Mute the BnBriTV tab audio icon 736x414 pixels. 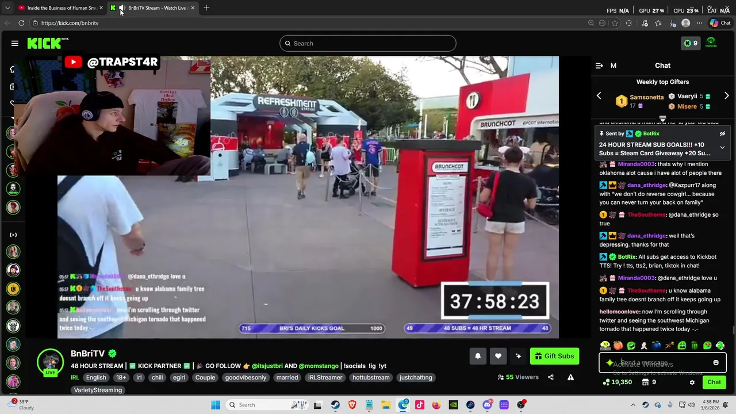tap(122, 7)
